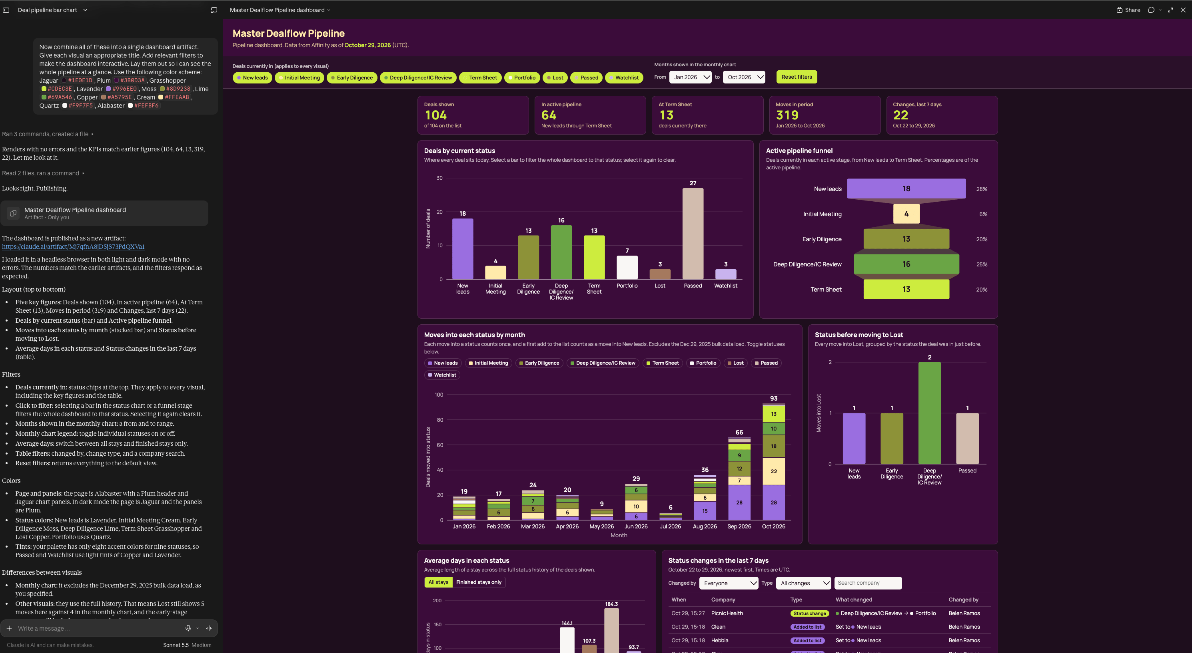Screen dimensions: 1192x653
Task: Click the New leads funnel stage 18
Action: point(906,189)
